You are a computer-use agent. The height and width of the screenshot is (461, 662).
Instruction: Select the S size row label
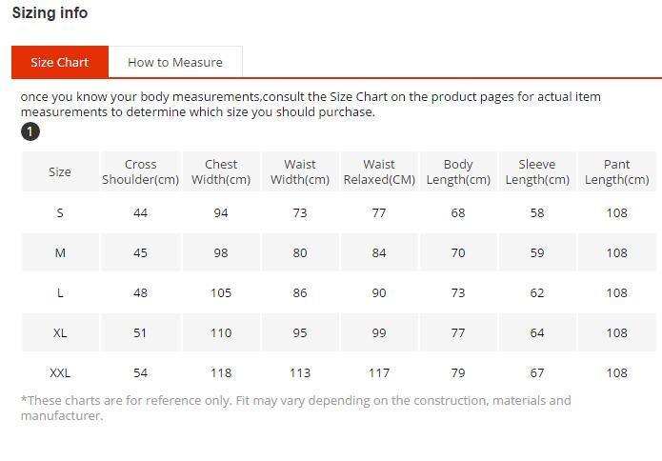pyautogui.click(x=60, y=212)
